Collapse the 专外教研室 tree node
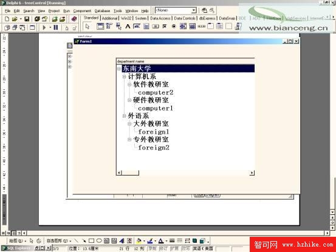Image resolution: width=336 pixels, height=252 pixels. point(129,140)
